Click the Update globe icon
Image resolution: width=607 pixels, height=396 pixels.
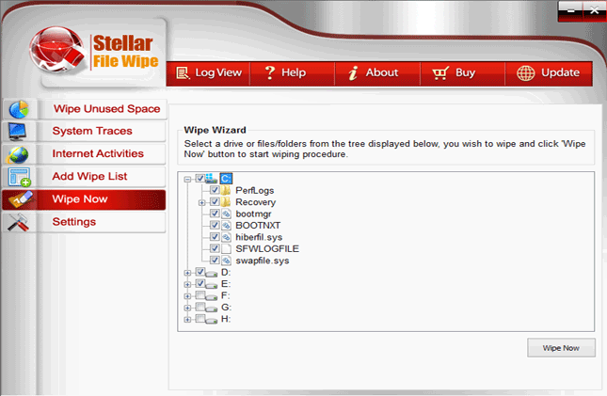click(x=526, y=72)
